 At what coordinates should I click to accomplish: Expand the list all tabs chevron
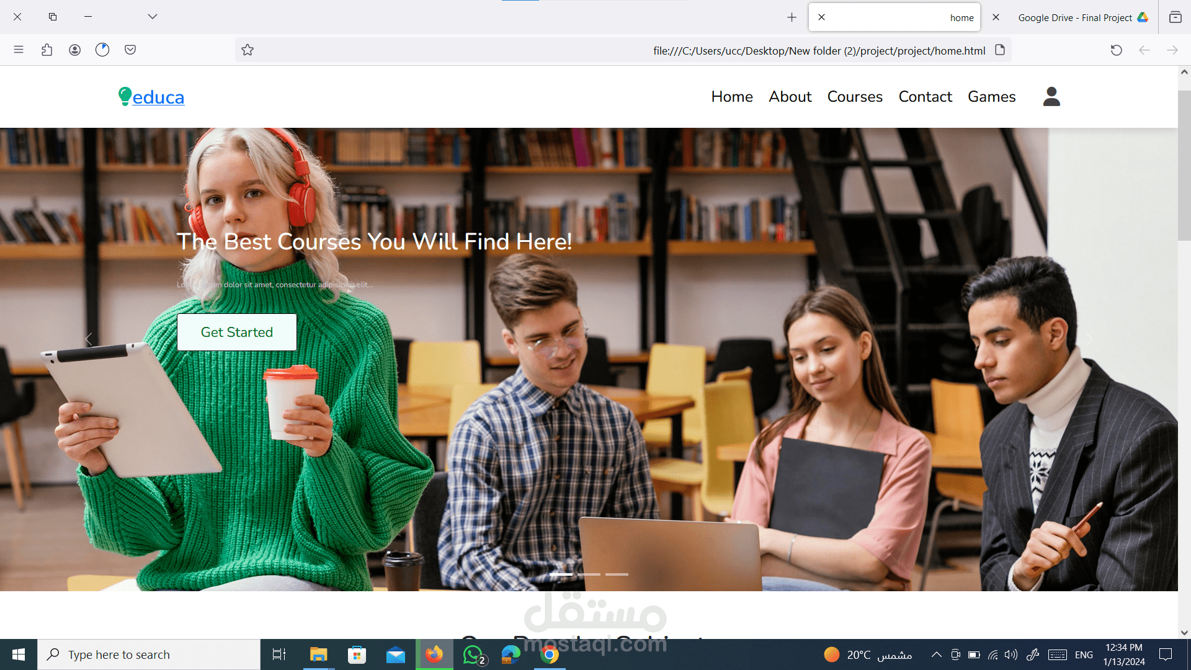pyautogui.click(x=153, y=17)
